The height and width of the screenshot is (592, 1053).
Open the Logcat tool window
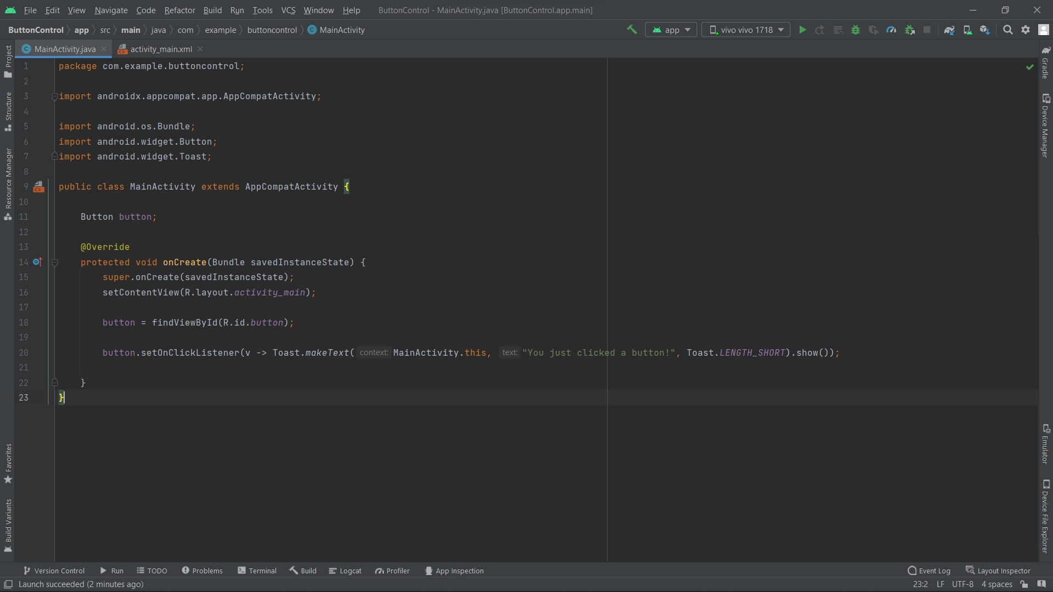pos(345,571)
